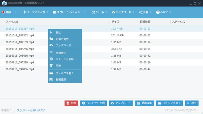Click the rename pencil icon in context menu
The image size is (203, 114).
[51, 39]
